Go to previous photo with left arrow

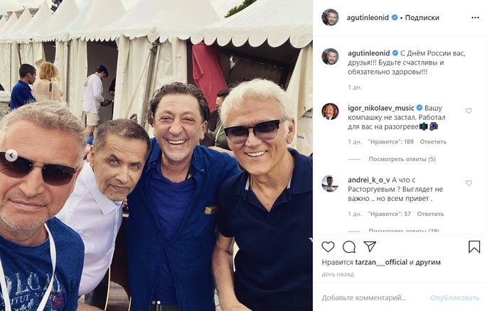pos(11,155)
